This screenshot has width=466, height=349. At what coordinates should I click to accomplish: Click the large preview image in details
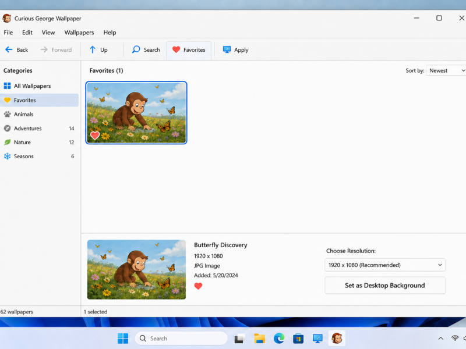point(136,269)
